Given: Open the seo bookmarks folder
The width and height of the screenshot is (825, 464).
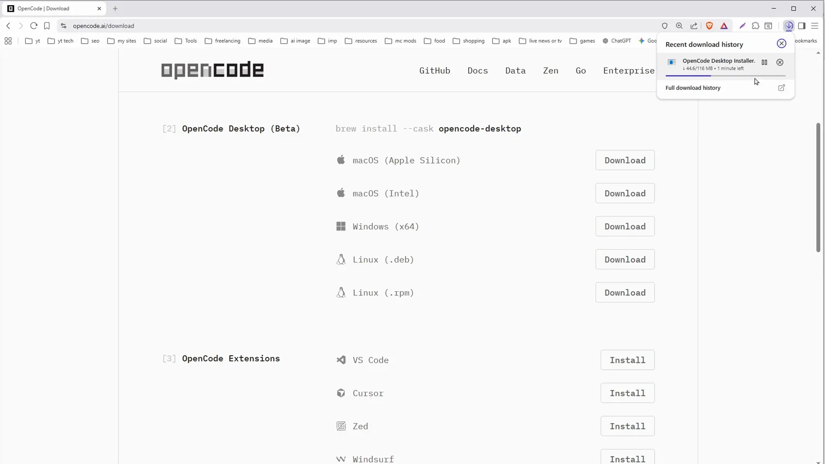Looking at the screenshot, I should pyautogui.click(x=90, y=41).
